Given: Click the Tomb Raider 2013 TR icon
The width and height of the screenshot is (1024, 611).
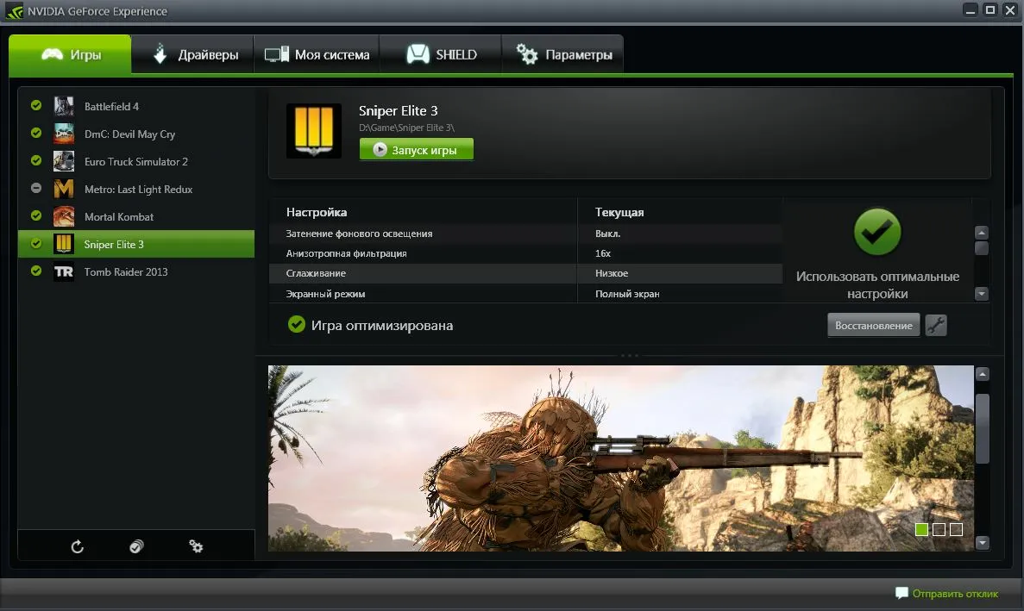Looking at the screenshot, I should point(64,271).
